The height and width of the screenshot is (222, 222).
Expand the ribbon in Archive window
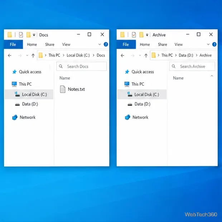click(x=208, y=44)
